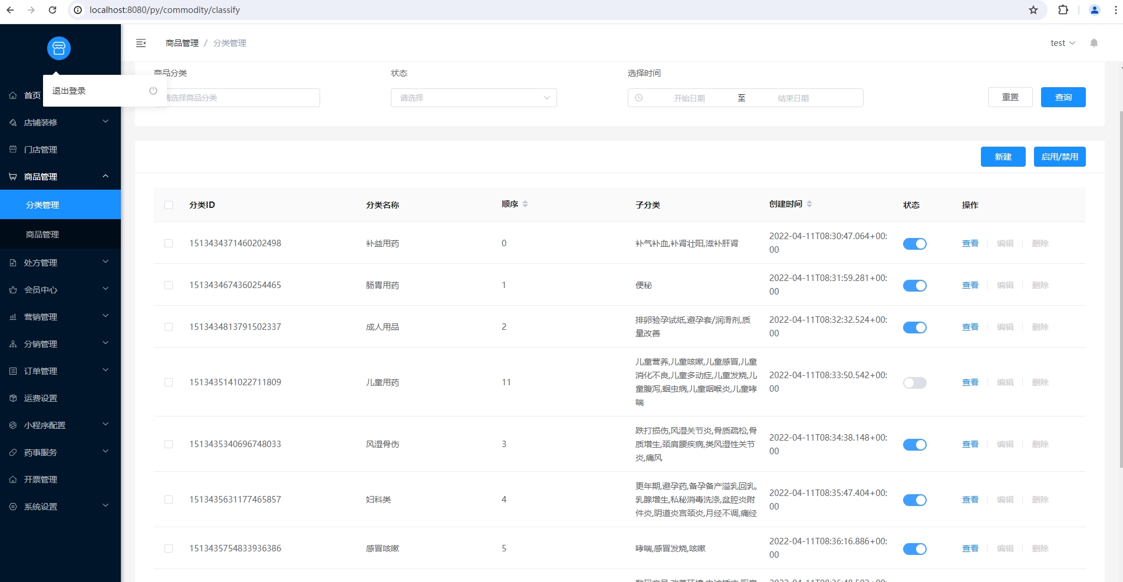Enable status switch for 儿童用药
1123x582 pixels.
[x=915, y=383]
